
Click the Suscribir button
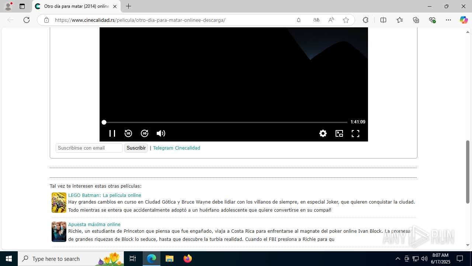click(x=136, y=148)
